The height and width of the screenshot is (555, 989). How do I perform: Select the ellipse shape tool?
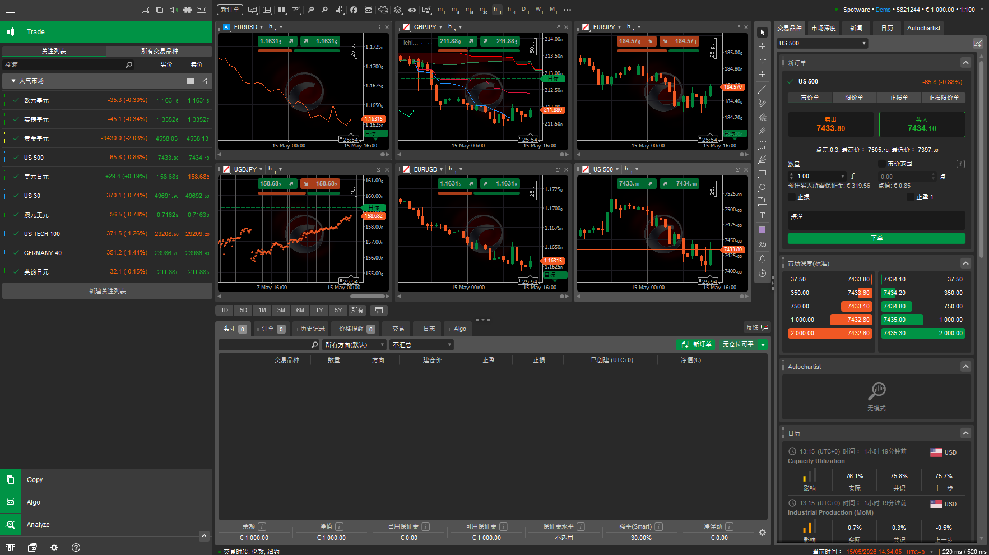click(x=762, y=188)
